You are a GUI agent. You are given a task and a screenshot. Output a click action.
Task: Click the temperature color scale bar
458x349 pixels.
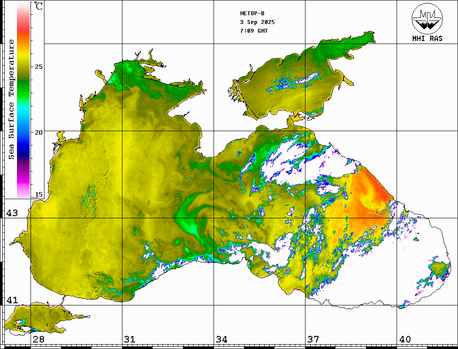24,100
